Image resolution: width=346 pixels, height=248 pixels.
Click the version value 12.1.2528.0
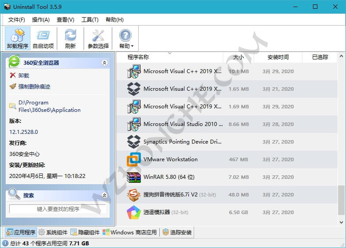click(x=24, y=132)
